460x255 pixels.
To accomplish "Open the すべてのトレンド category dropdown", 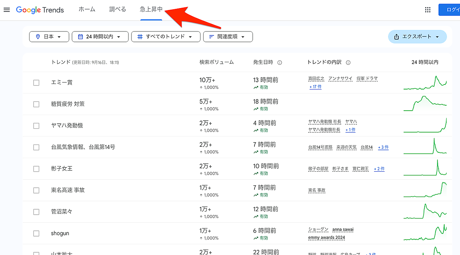I will (166, 37).
